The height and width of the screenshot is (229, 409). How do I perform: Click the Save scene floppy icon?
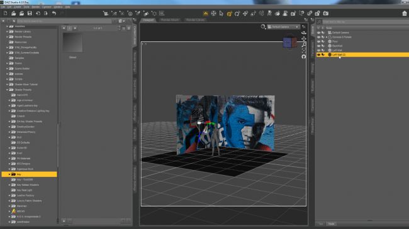[x=30, y=13]
